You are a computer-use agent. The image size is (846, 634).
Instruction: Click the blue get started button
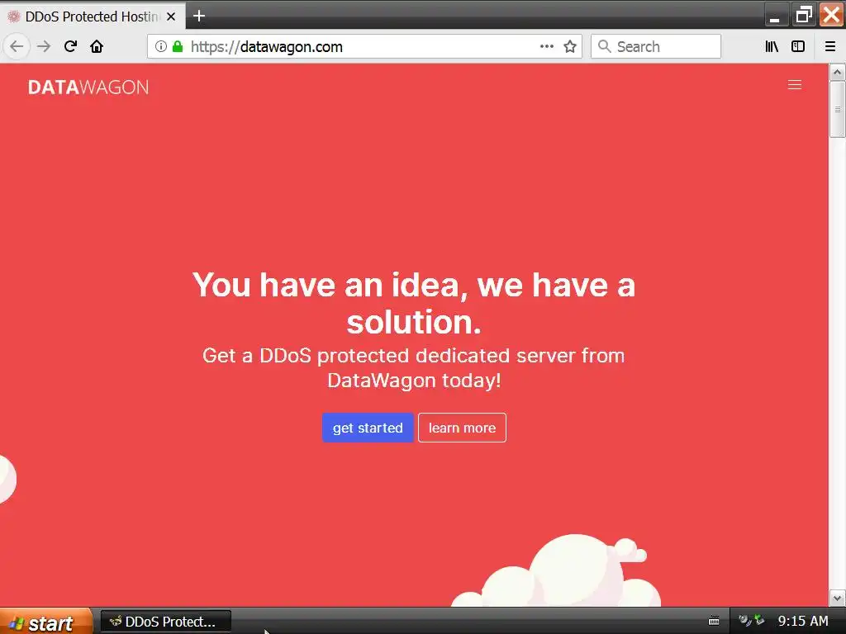click(368, 428)
